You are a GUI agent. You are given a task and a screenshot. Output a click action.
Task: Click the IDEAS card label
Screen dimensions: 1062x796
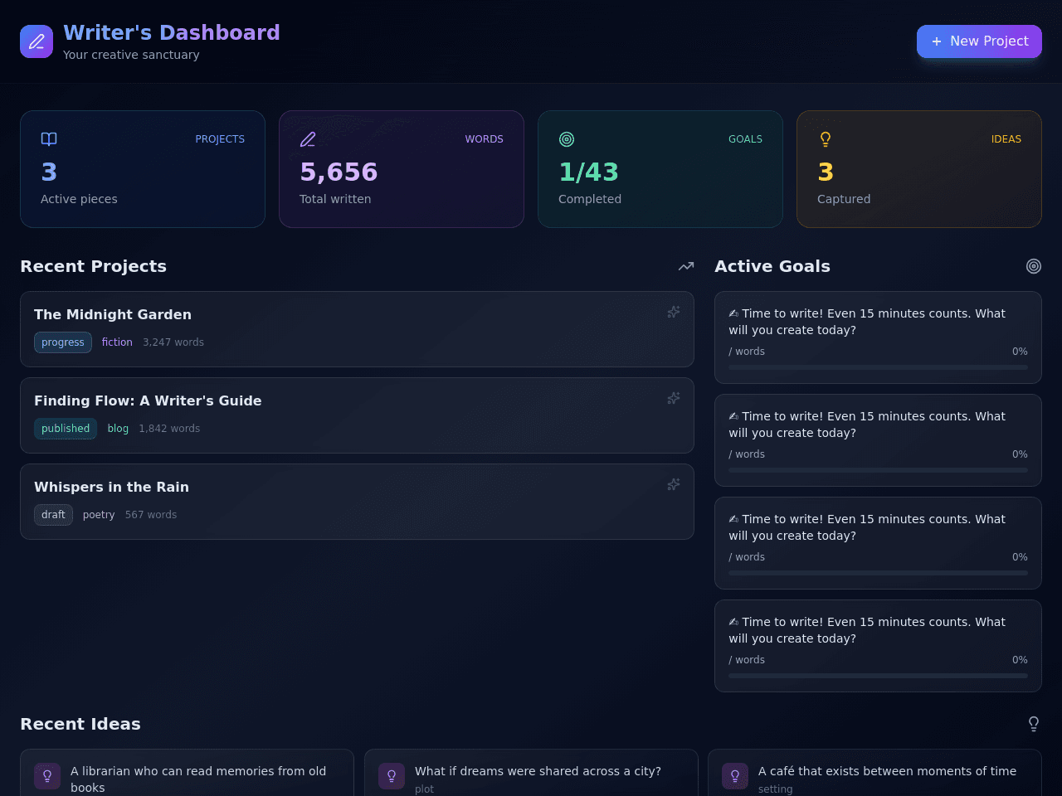point(1006,139)
